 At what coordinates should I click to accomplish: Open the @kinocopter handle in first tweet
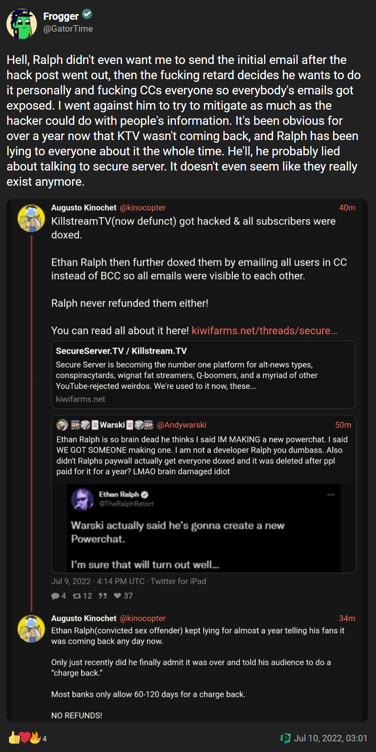[143, 208]
